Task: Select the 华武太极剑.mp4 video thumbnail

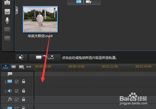Action: pos(40,19)
